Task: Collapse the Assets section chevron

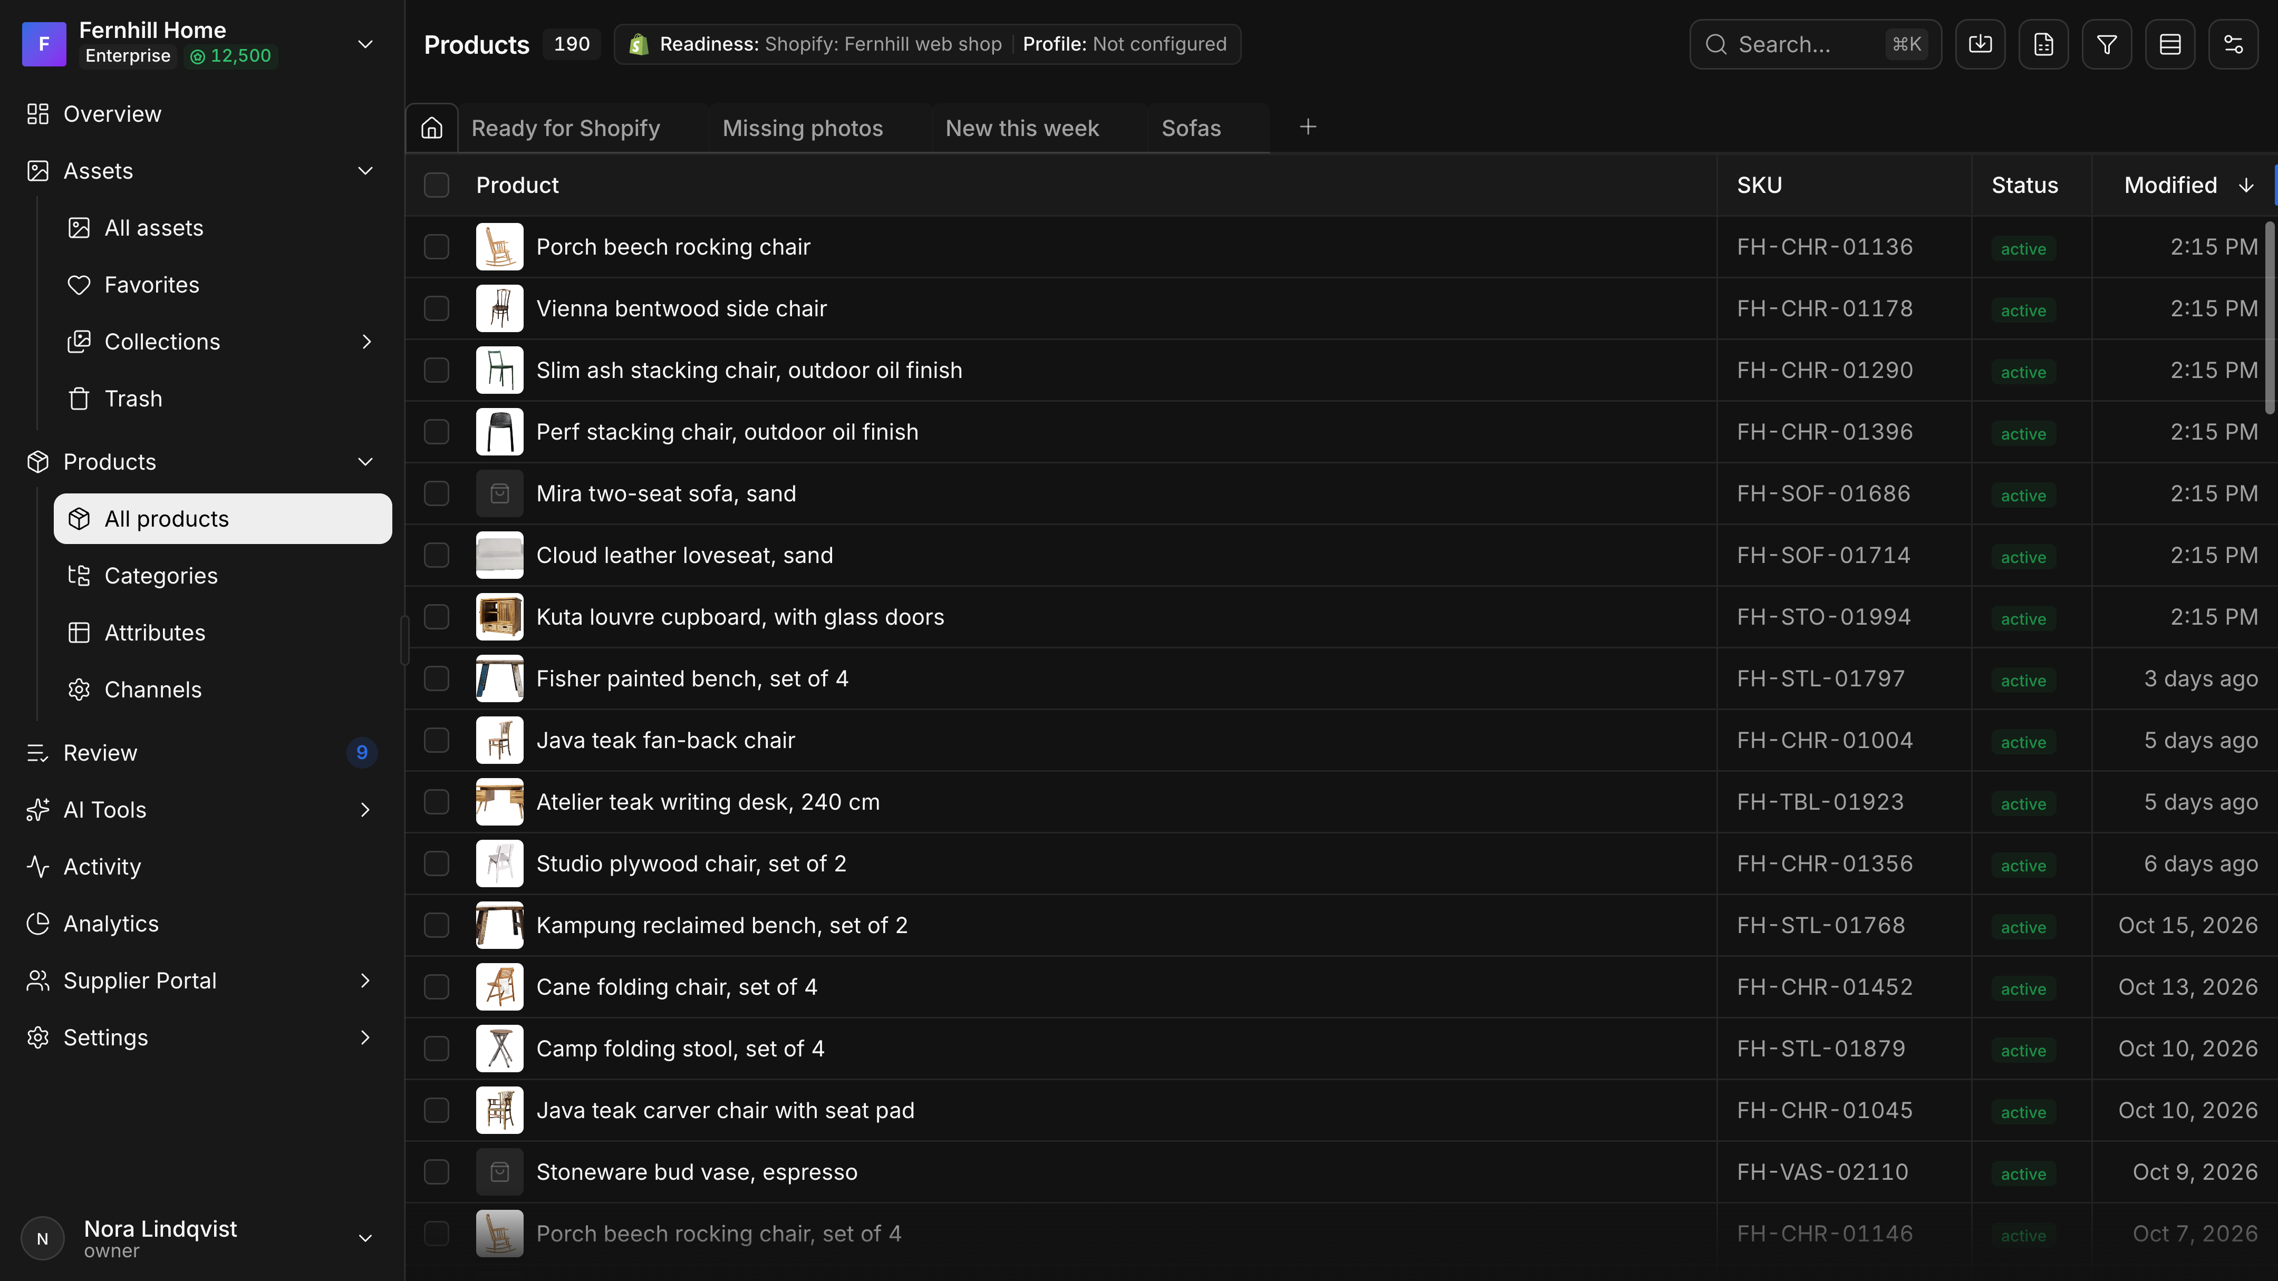Action: (365, 171)
